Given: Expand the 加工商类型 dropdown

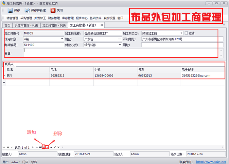Looking at the screenshot, I should (x=182, y=33).
